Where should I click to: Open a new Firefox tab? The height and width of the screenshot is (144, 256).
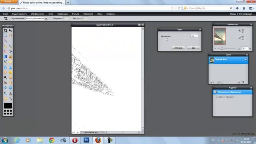click(68, 2)
